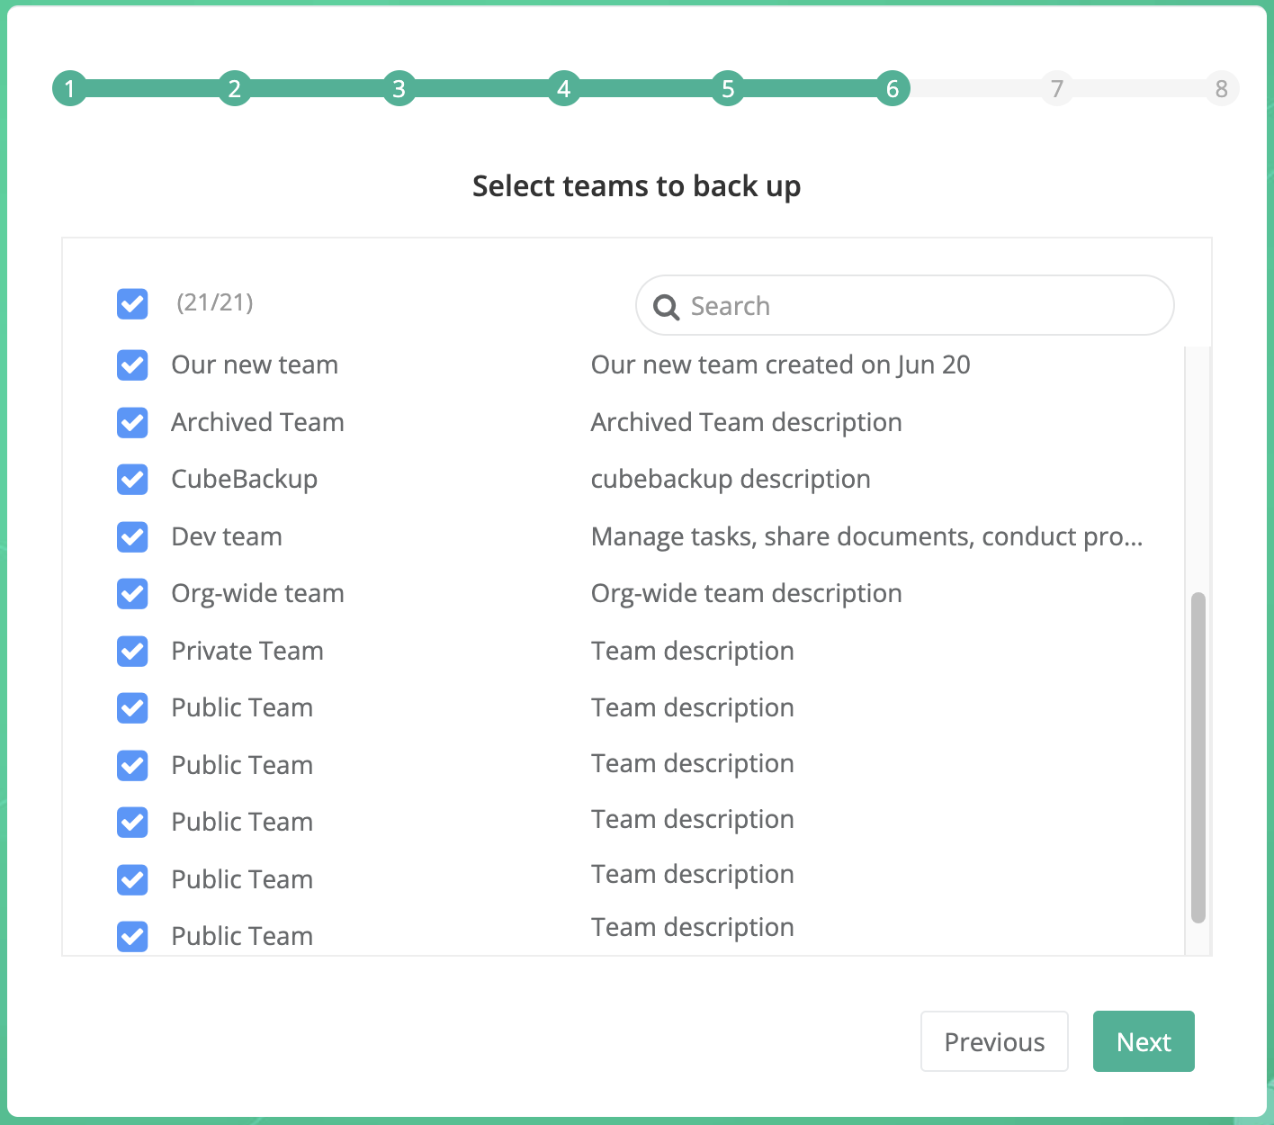Toggle the CubeBackup team selection
This screenshot has width=1274, height=1125.
[x=131, y=479]
